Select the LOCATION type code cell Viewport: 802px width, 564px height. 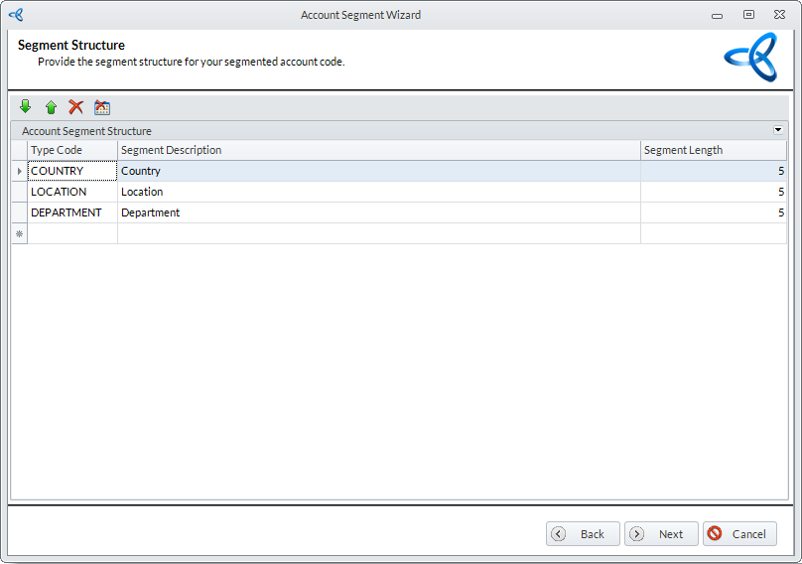coord(71,192)
